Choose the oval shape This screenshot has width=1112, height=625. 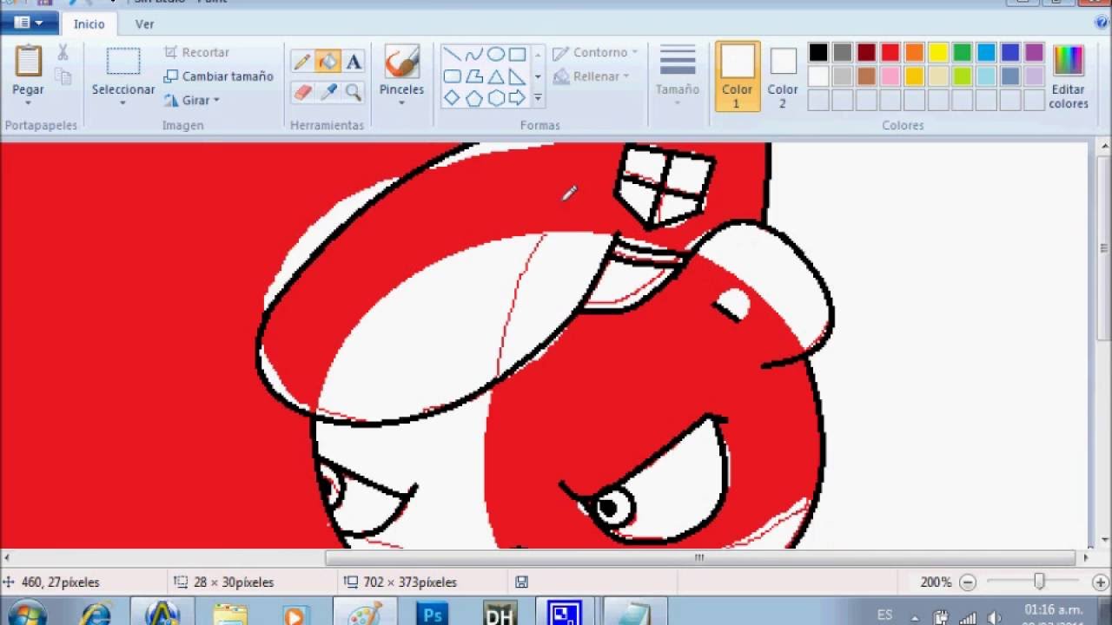(x=495, y=55)
